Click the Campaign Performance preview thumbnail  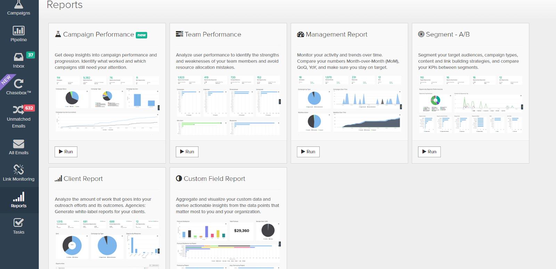(107, 104)
